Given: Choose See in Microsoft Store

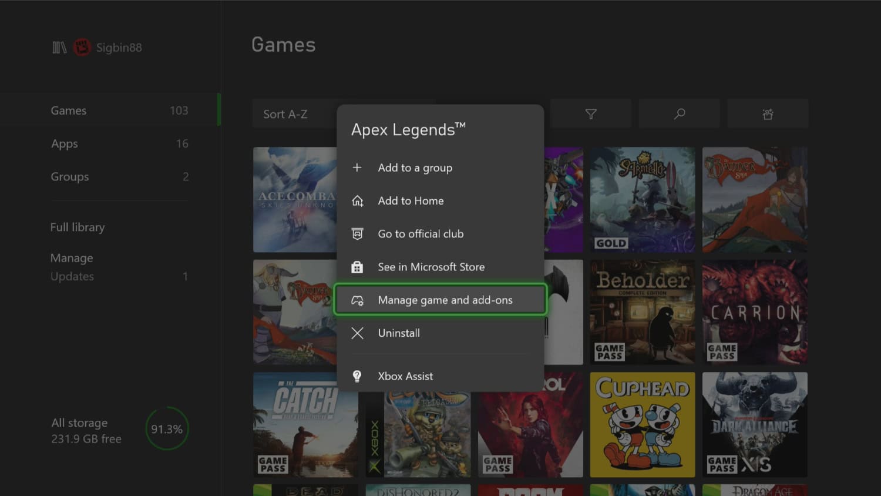Looking at the screenshot, I should 441,267.
